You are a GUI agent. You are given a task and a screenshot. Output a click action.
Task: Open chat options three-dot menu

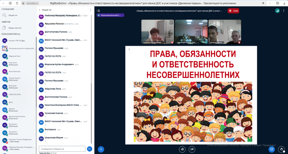91,10
